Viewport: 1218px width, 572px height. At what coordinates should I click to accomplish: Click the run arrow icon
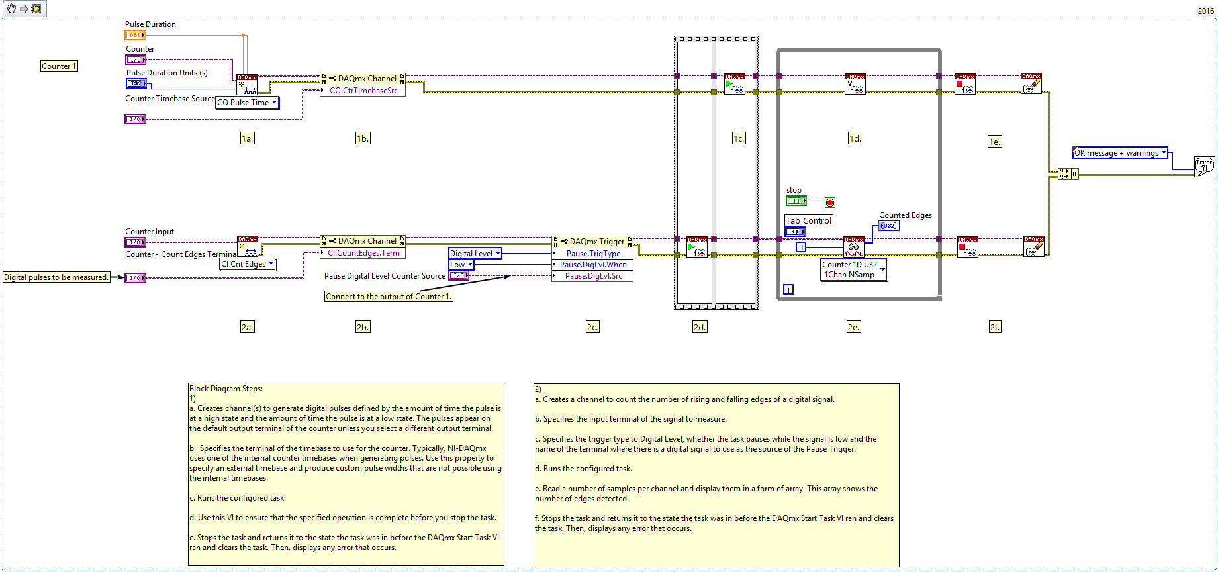pyautogui.click(x=24, y=9)
